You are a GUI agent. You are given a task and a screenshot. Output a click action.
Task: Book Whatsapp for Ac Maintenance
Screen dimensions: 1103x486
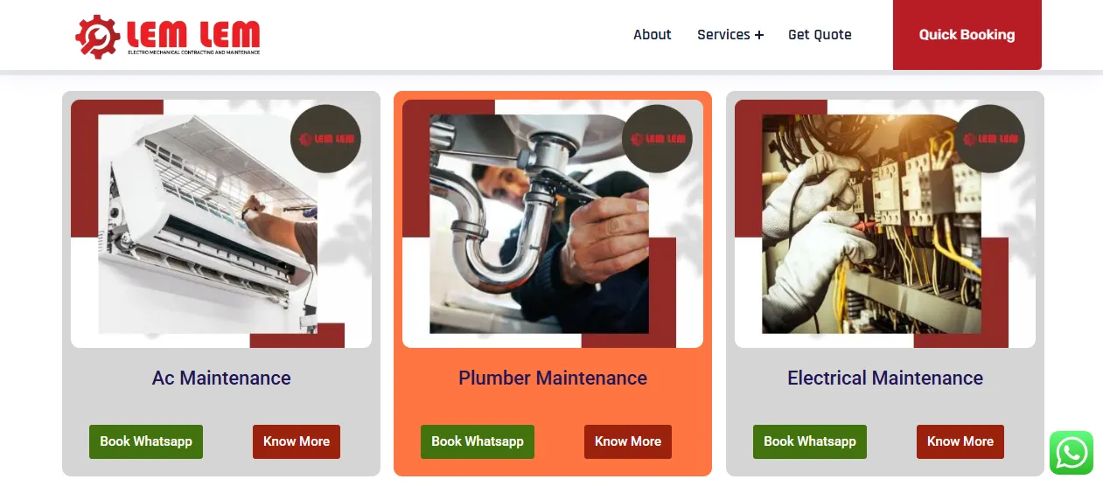146,441
